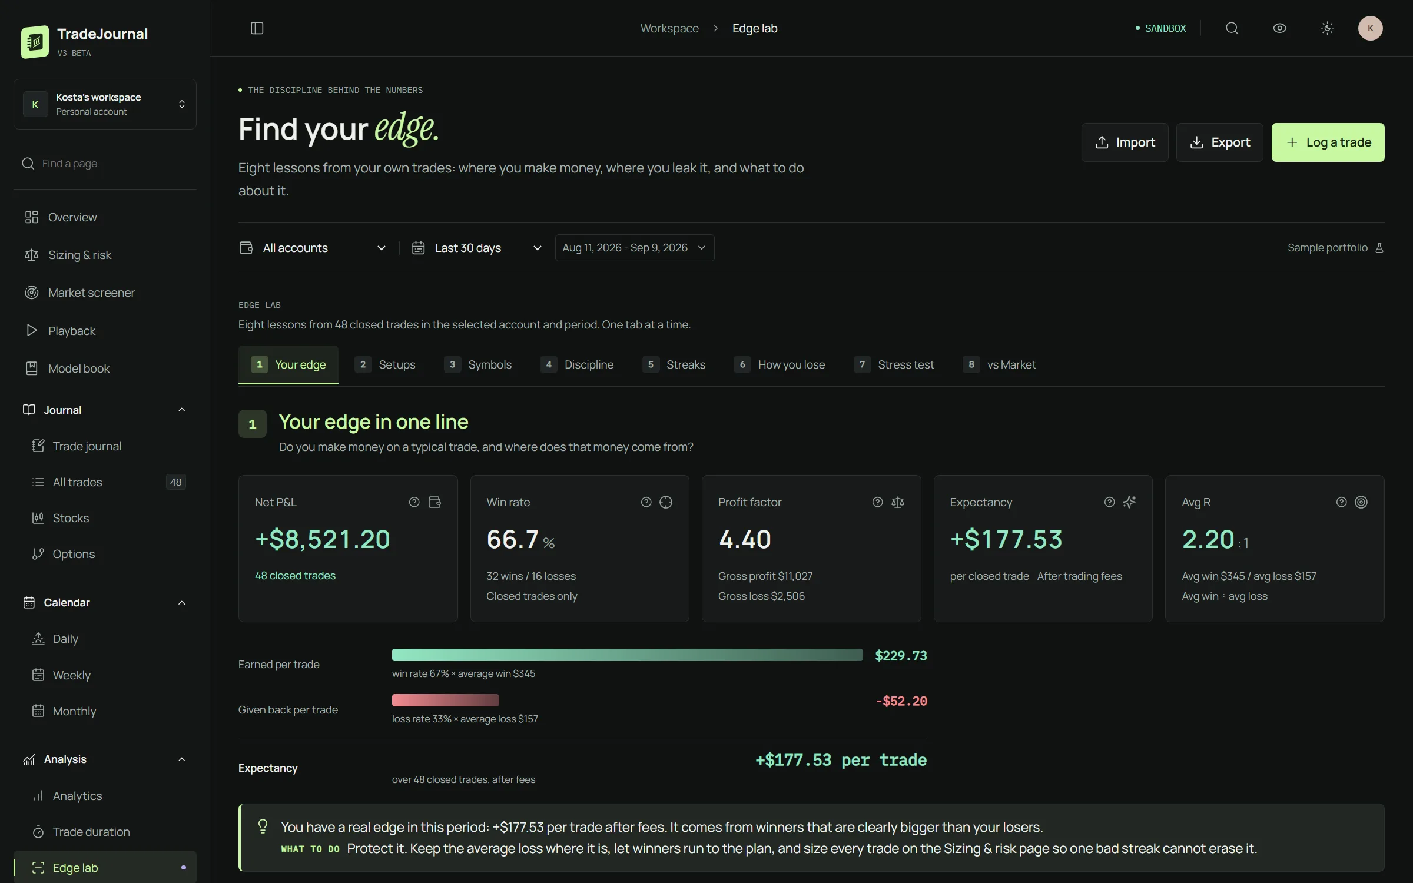Open the All accounts dropdown
Viewport: 1413px width, 883px height.
pos(313,248)
